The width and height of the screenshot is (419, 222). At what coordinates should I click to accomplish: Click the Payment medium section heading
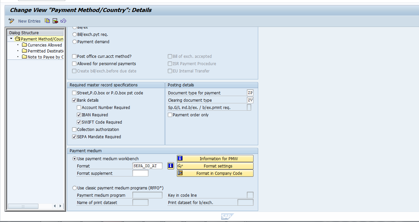(x=86, y=151)
